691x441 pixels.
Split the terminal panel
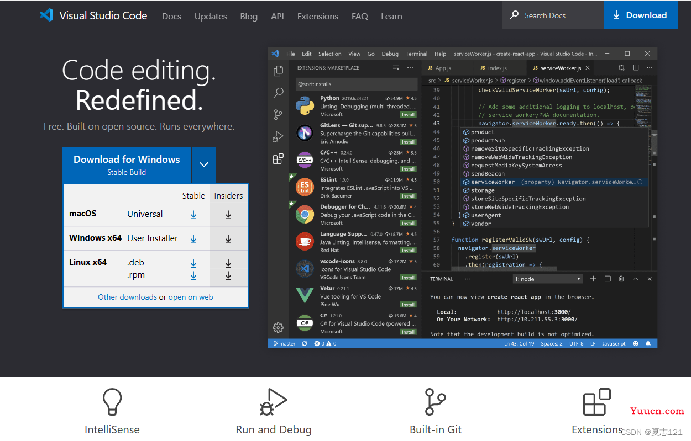pyautogui.click(x=608, y=279)
